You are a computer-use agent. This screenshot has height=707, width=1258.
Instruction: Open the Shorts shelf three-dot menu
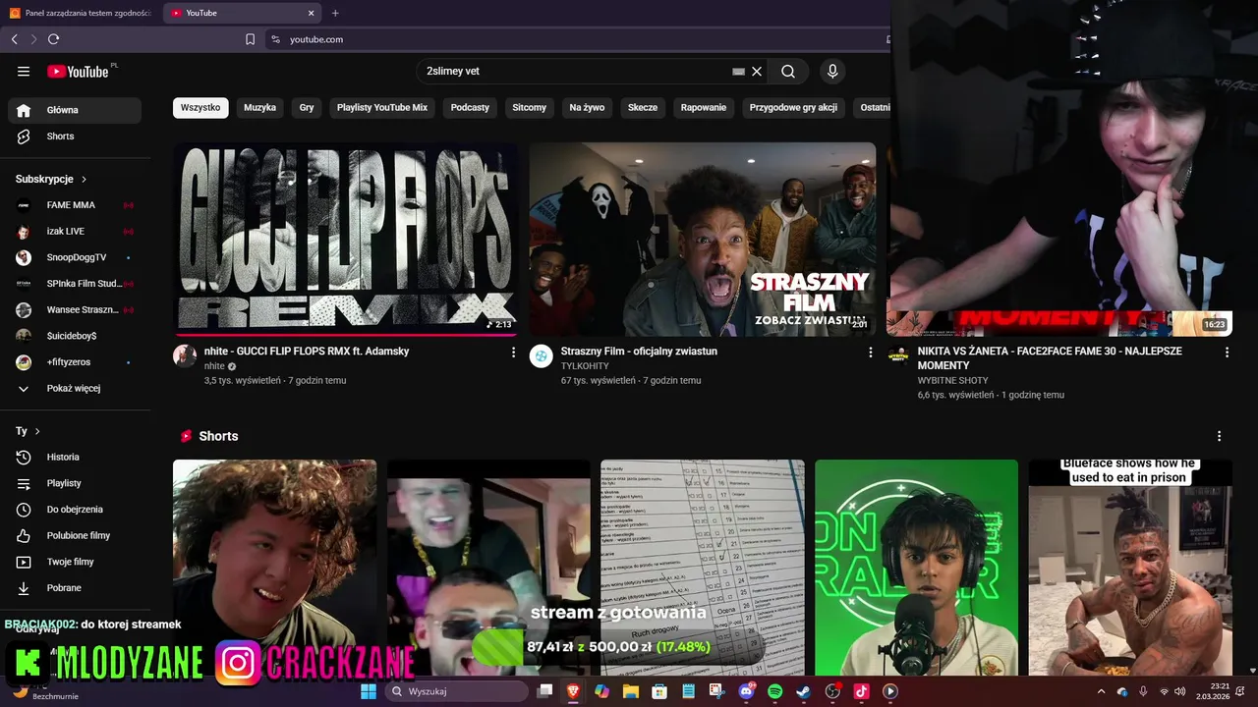point(1220,436)
